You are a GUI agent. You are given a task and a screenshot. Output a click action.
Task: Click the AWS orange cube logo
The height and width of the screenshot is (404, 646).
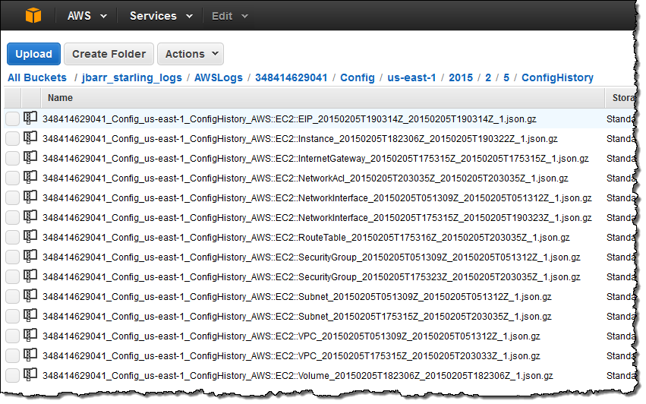(x=33, y=15)
